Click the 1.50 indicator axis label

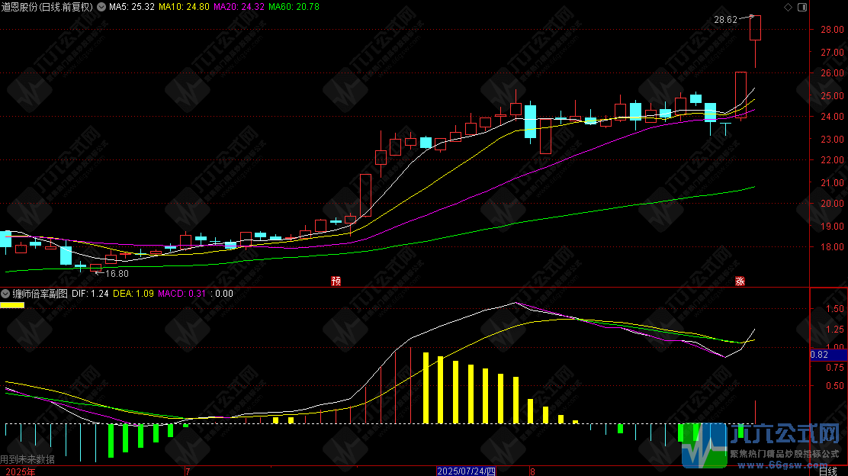[835, 309]
